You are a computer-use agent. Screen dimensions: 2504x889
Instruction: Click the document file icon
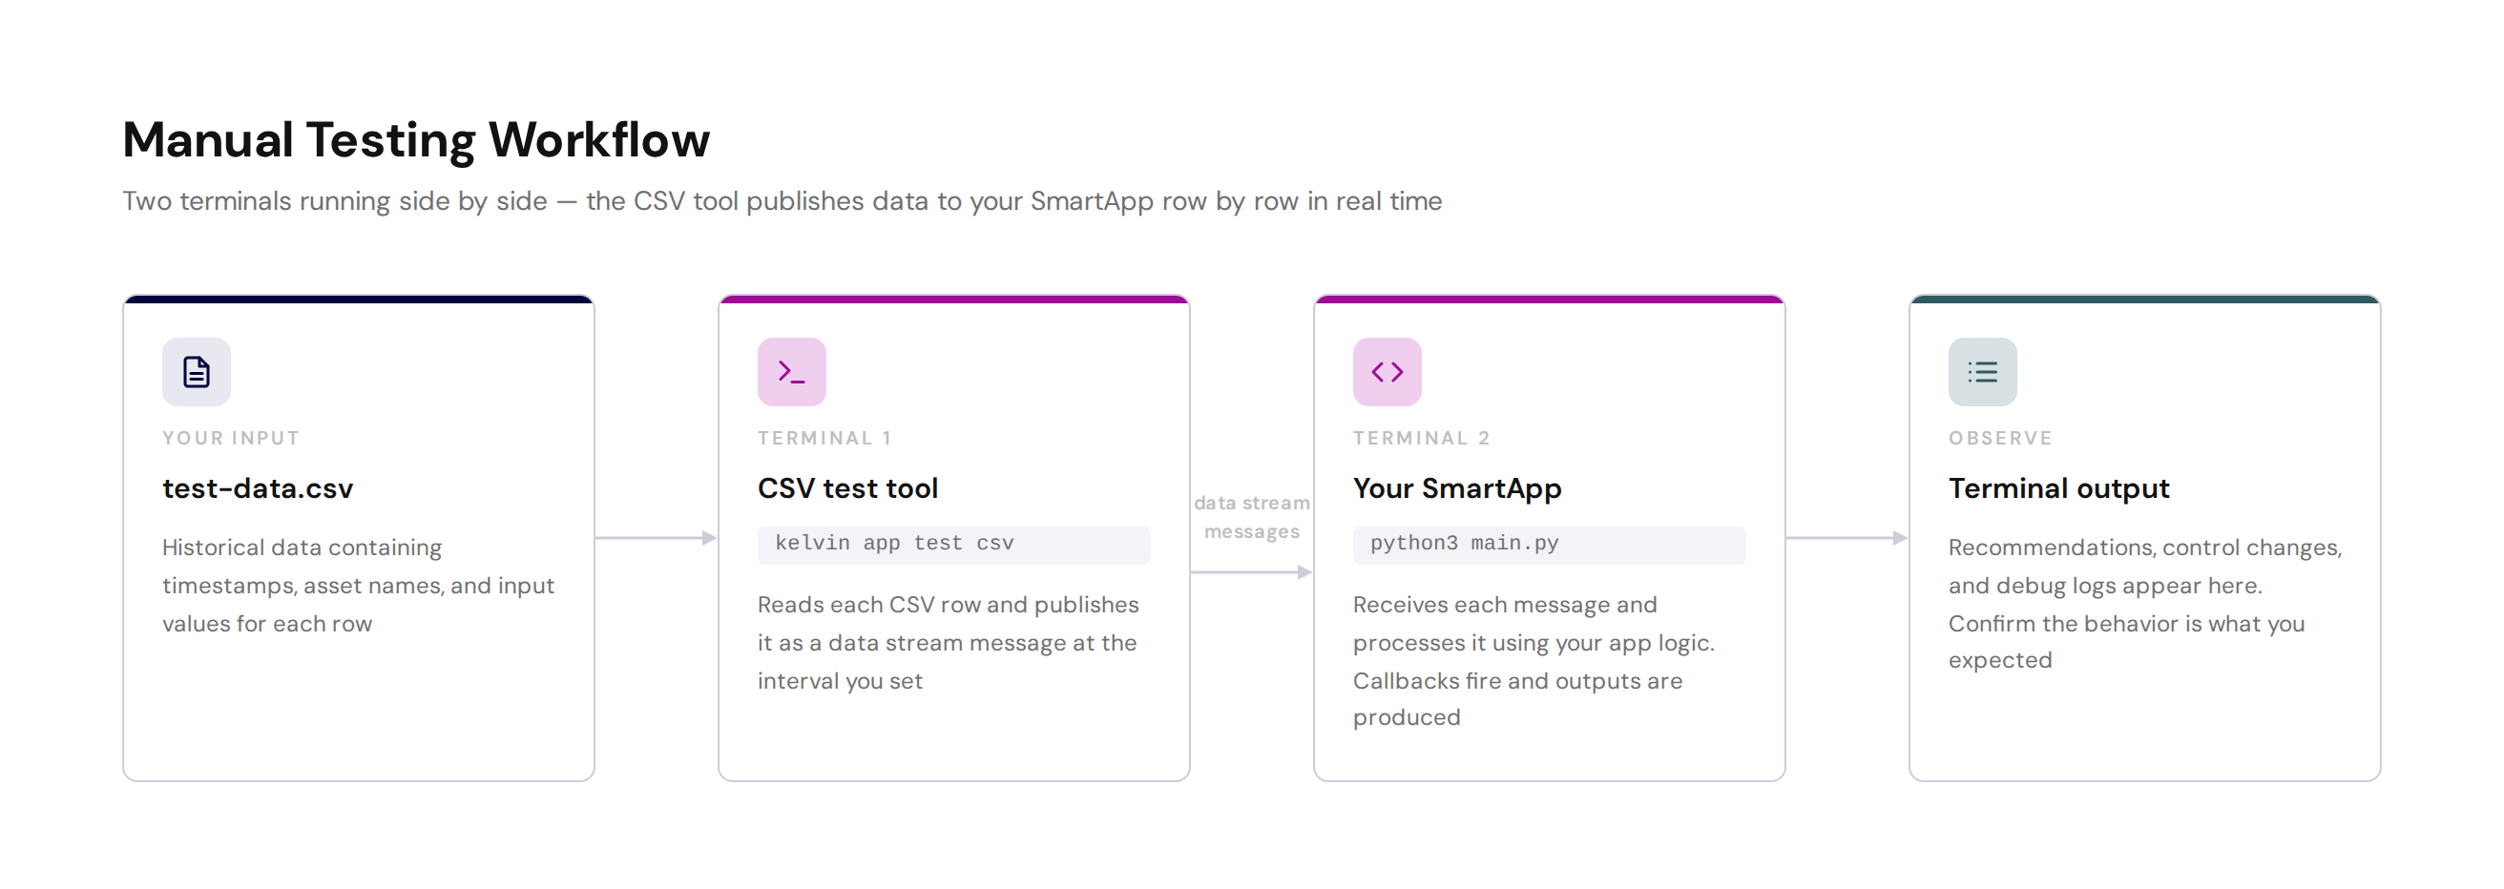click(x=197, y=372)
